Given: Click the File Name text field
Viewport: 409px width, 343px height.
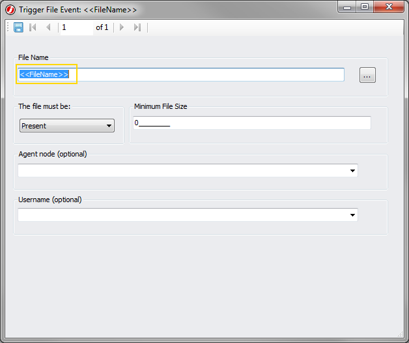Looking at the screenshot, I should 181,75.
